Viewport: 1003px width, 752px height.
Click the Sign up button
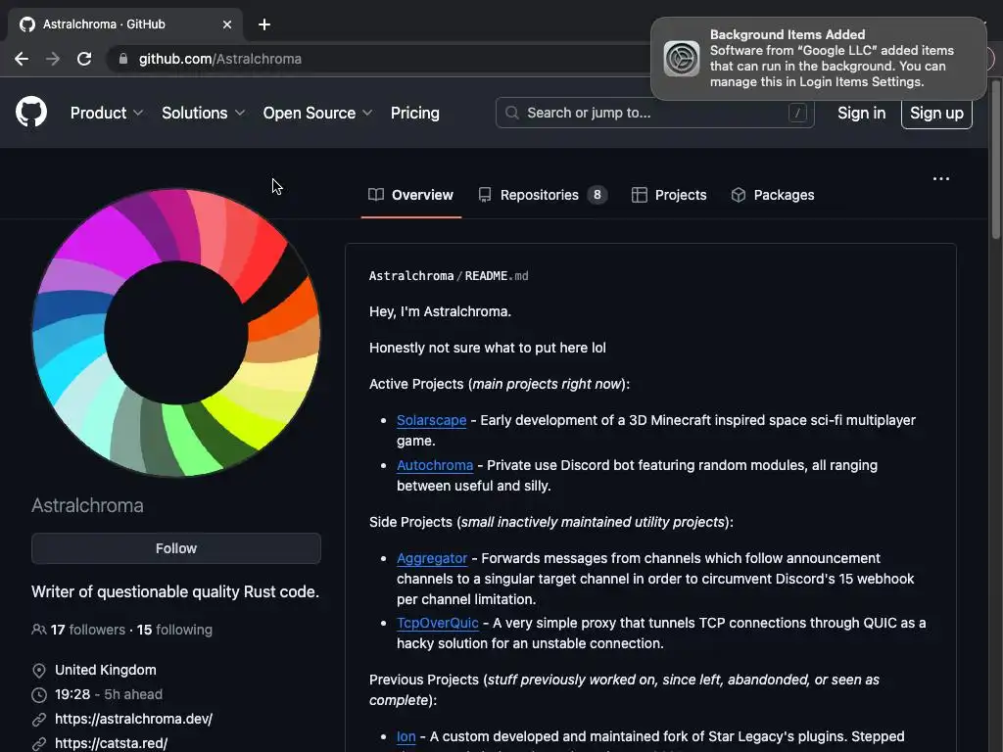tap(936, 114)
